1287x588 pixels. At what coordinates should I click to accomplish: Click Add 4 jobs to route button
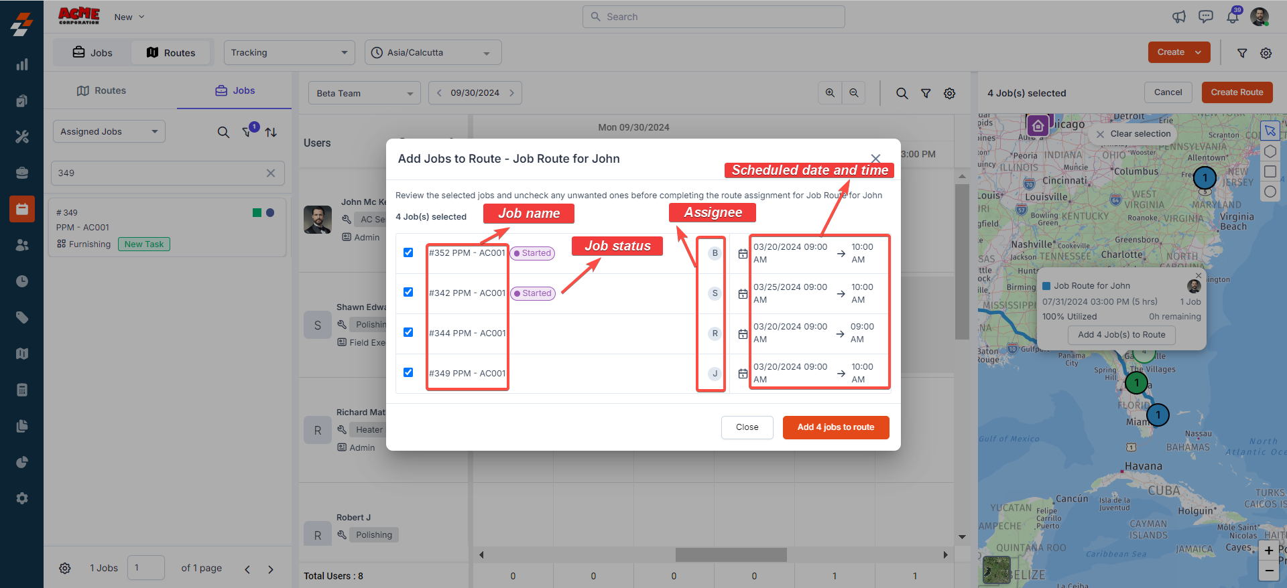(836, 427)
